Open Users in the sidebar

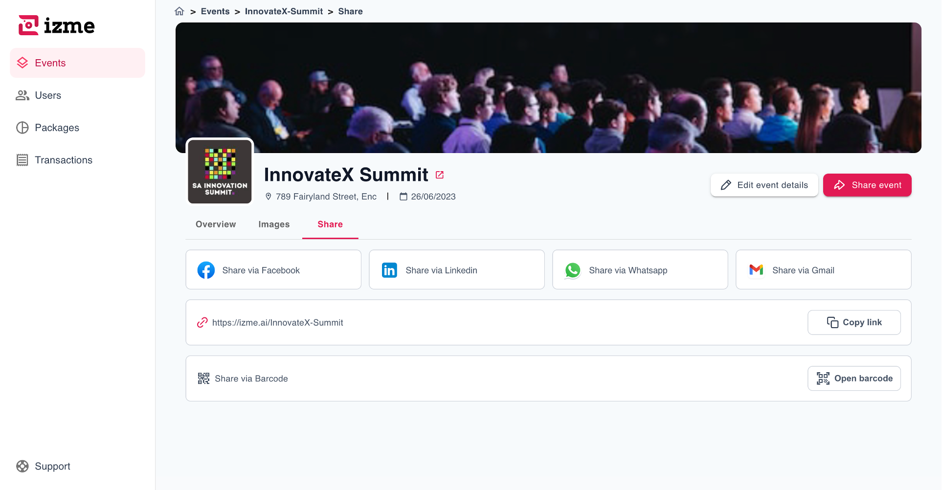point(48,95)
